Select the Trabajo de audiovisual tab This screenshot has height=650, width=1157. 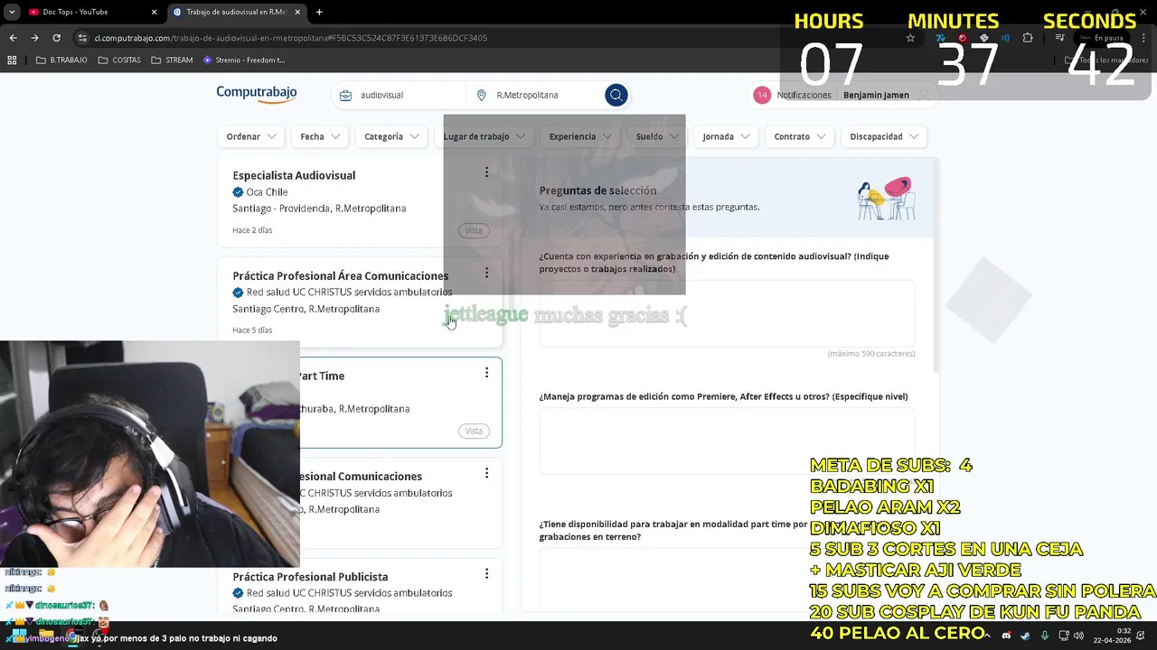click(235, 12)
